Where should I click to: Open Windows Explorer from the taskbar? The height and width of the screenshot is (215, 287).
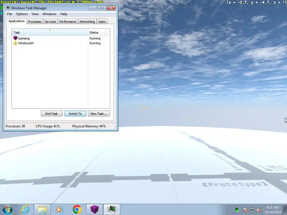(x=42, y=209)
